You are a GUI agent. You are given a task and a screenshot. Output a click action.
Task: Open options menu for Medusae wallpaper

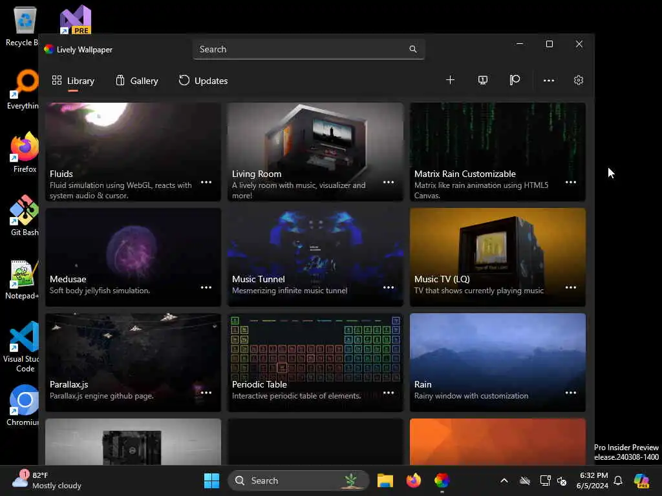(206, 287)
